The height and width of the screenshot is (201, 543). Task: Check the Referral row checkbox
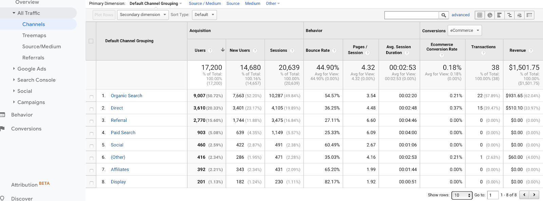pos(91,121)
